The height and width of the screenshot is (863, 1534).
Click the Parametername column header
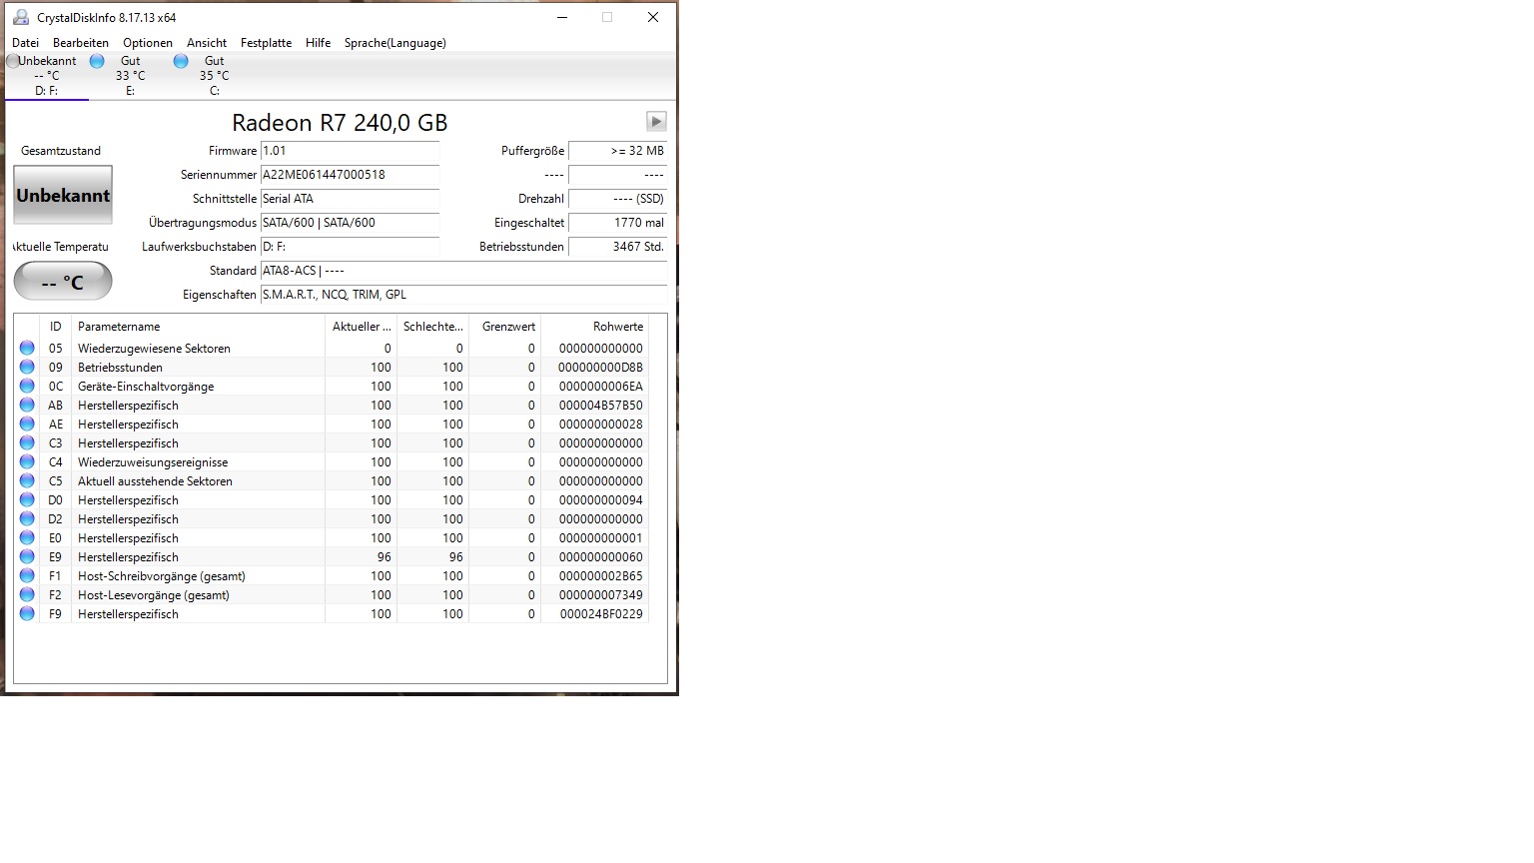198,327
